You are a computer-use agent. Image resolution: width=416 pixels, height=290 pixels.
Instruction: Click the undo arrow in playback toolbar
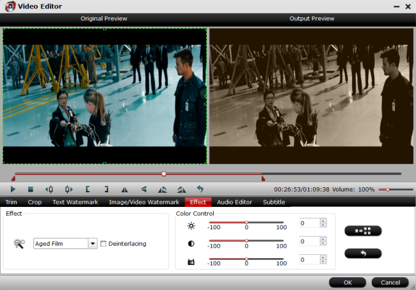coord(200,189)
